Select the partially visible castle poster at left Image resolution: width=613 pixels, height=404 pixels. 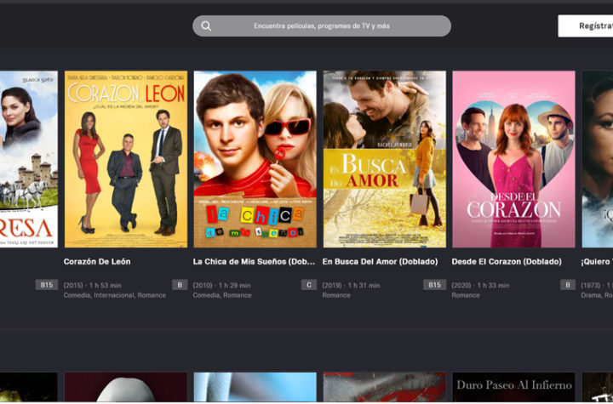29,159
